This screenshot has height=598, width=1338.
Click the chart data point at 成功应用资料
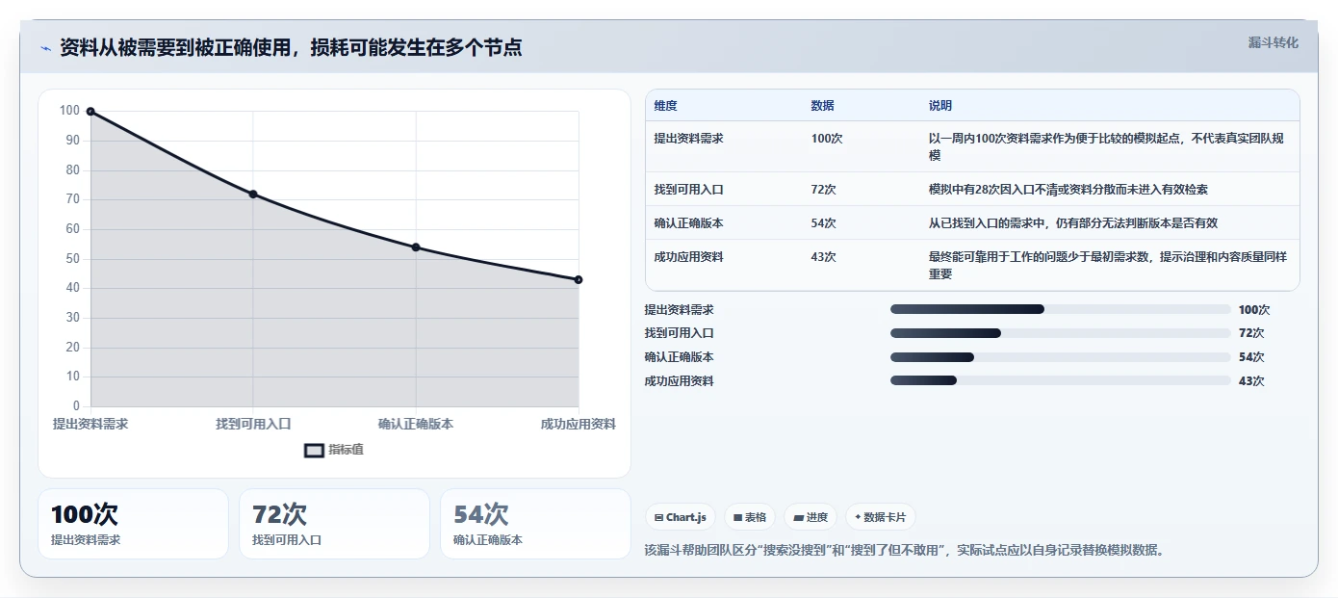coord(579,280)
